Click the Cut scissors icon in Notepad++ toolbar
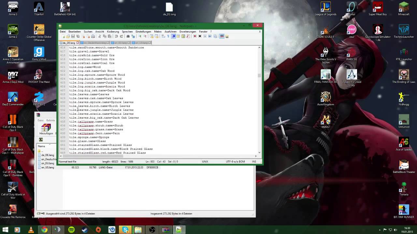The height and width of the screenshot is (234, 417). tap(99, 36)
